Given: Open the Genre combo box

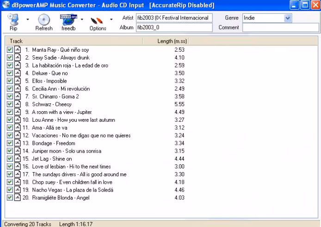Looking at the screenshot, I should pyautogui.click(x=267, y=18).
